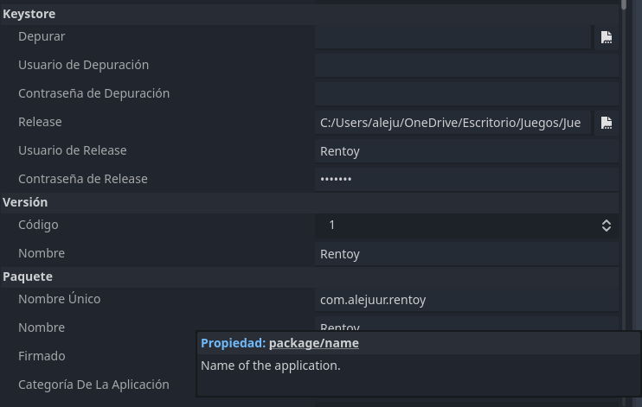This screenshot has width=642, height=407.
Task: Click the Código value field
Action: [457, 226]
